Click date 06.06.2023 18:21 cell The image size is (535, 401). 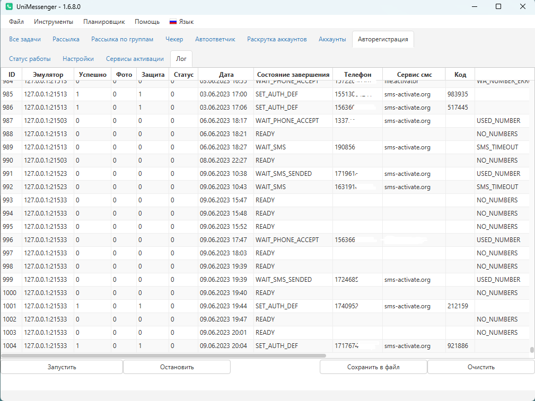[x=223, y=134]
